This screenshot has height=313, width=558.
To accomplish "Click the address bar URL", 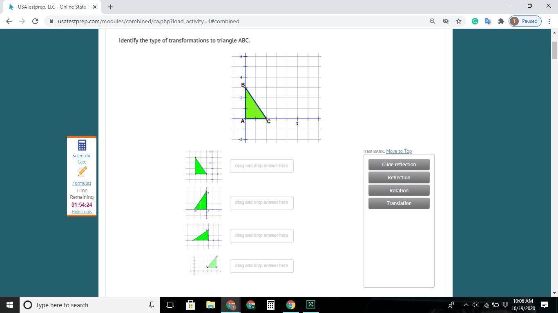I will pyautogui.click(x=149, y=21).
